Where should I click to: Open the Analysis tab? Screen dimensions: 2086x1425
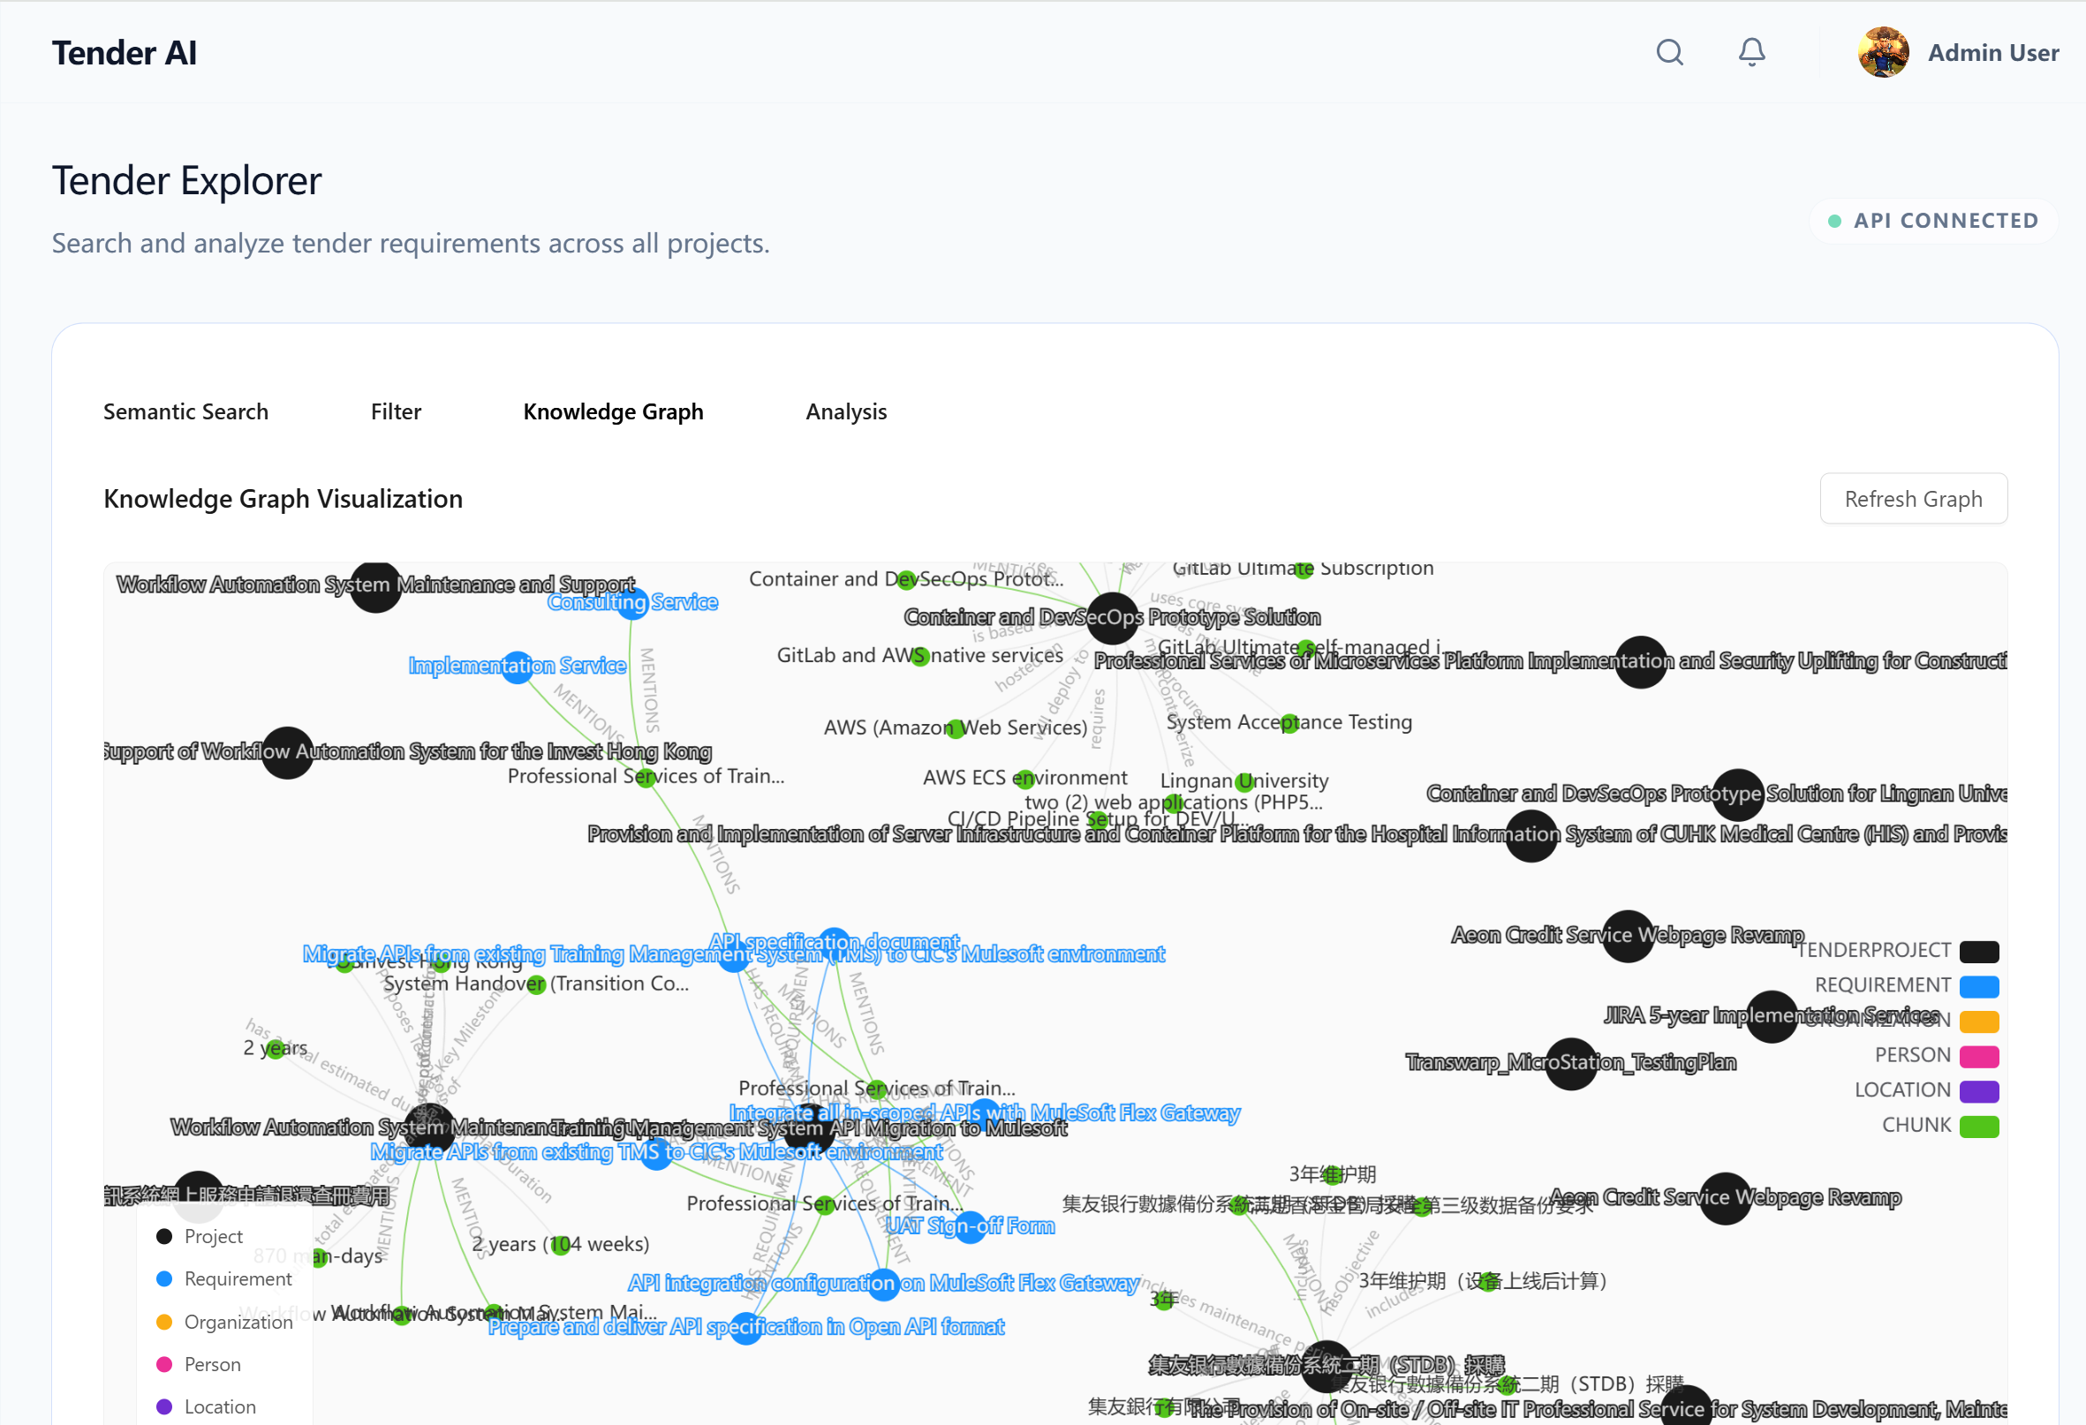pyautogui.click(x=845, y=411)
